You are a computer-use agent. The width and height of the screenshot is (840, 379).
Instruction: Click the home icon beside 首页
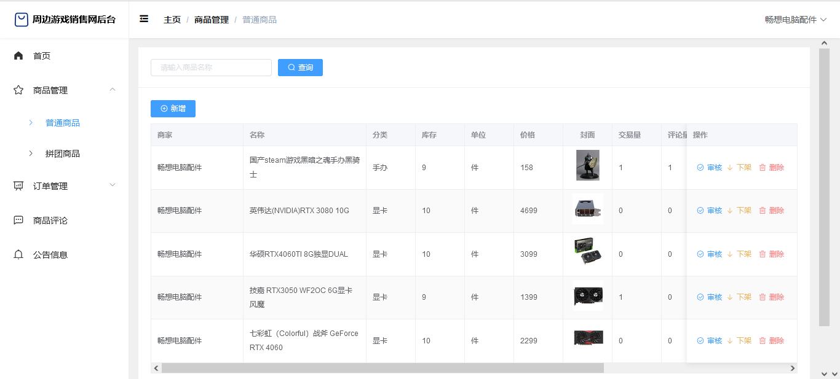(18, 56)
